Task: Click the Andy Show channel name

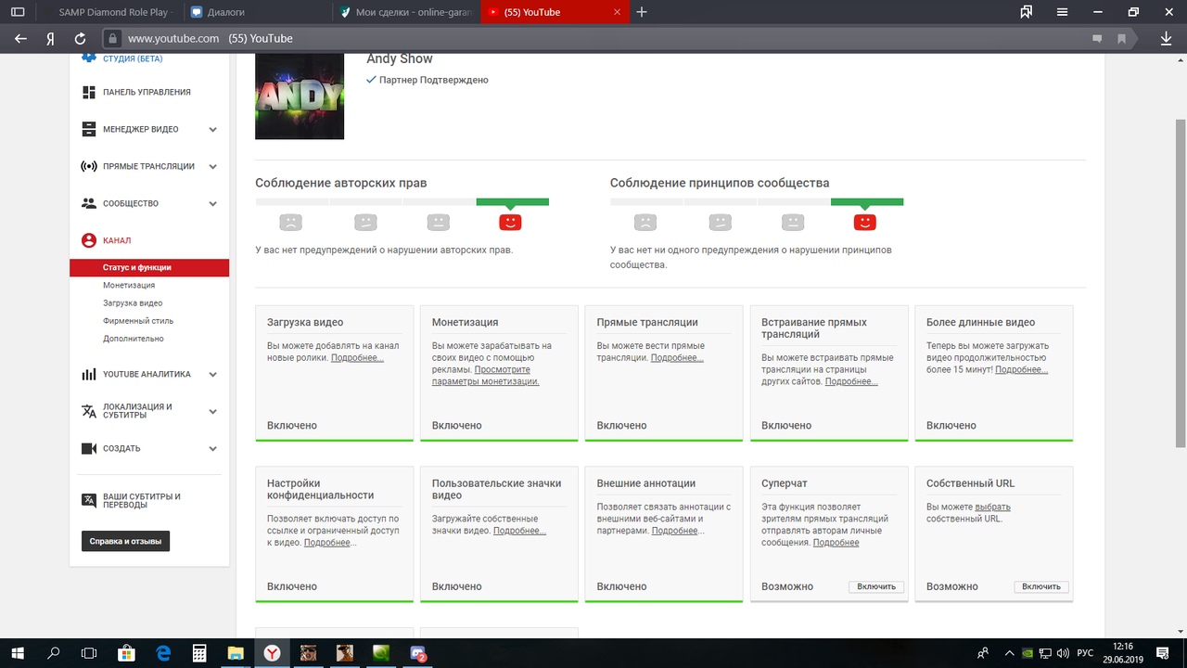Action: point(400,58)
